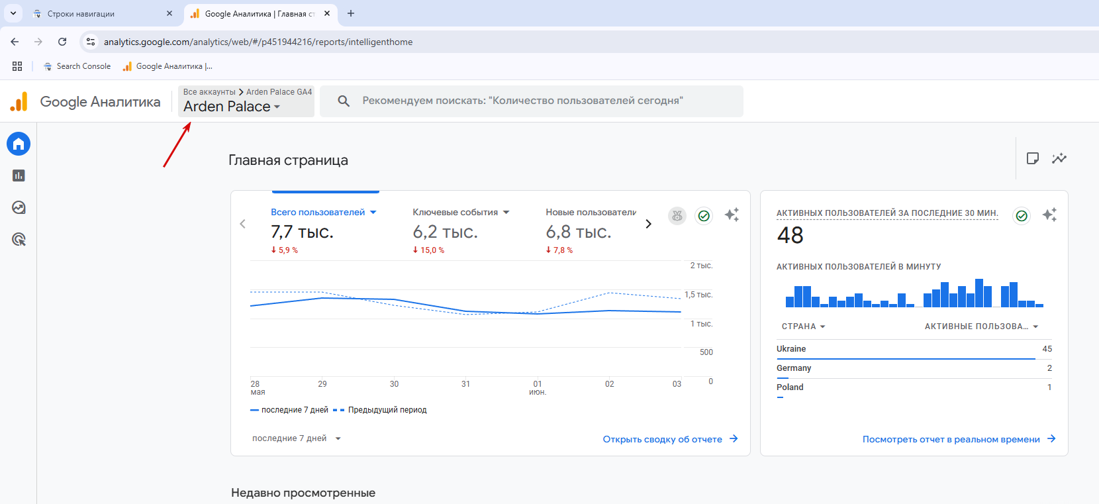The image size is (1099, 504).
Task: Close the Строки навигации tab
Action: tap(169, 13)
